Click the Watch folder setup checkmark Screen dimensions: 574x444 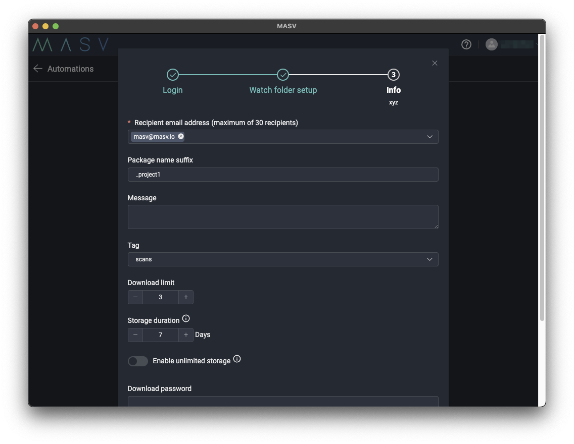pos(283,74)
